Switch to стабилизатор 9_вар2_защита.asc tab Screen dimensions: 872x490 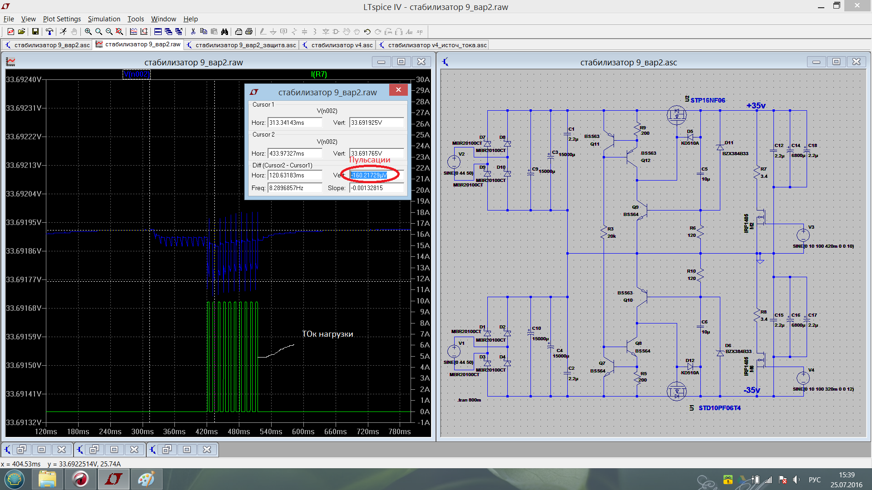click(241, 45)
